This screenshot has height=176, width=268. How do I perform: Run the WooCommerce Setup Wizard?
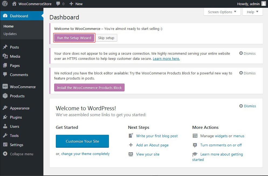pyautogui.click(x=74, y=38)
